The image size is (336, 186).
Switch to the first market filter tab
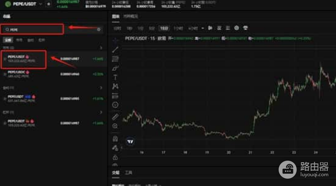pyautogui.click(x=8, y=40)
